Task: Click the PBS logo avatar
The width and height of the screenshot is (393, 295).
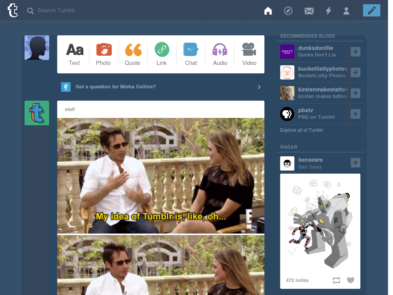Action: tap(287, 114)
